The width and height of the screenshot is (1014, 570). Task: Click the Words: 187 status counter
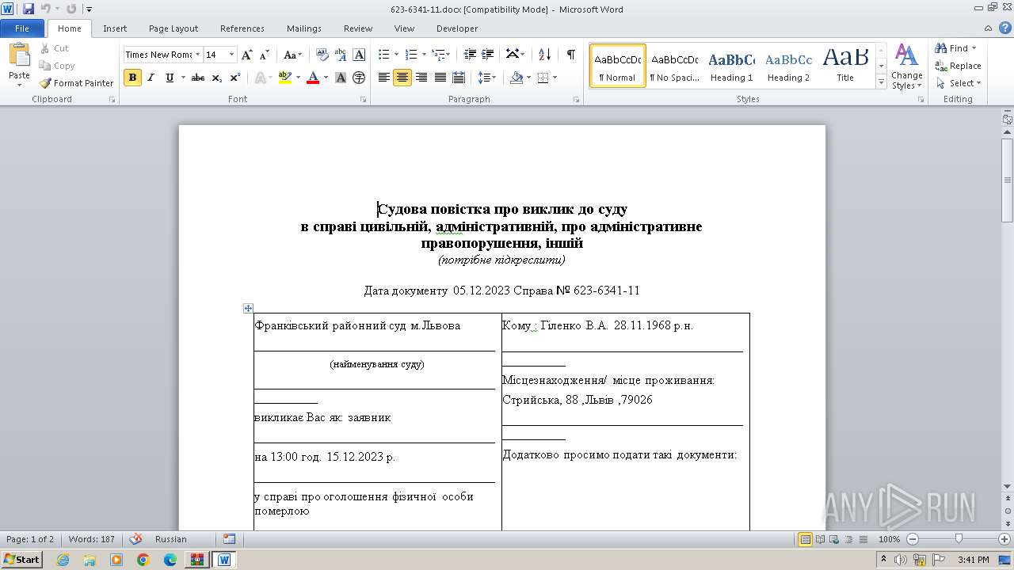tap(91, 539)
